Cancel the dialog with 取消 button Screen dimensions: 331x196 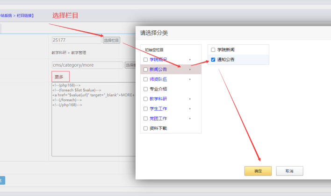coord(289,171)
